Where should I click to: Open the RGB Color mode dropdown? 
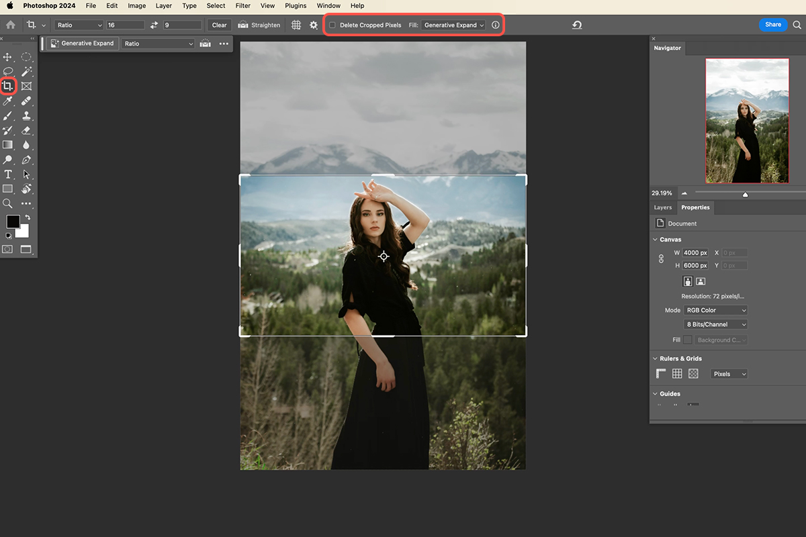(x=715, y=310)
